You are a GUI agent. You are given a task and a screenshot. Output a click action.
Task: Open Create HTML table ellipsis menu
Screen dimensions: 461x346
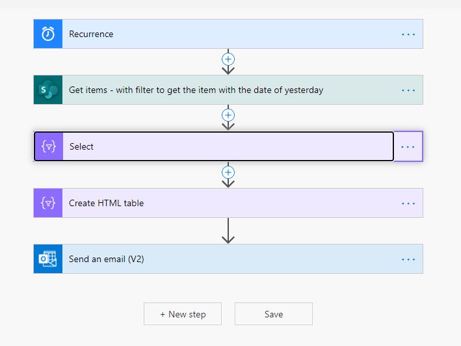408,204
